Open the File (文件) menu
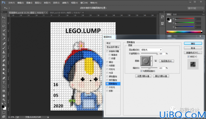Viewport: 206px width, 119px height. pyautogui.click(x=11, y=3)
